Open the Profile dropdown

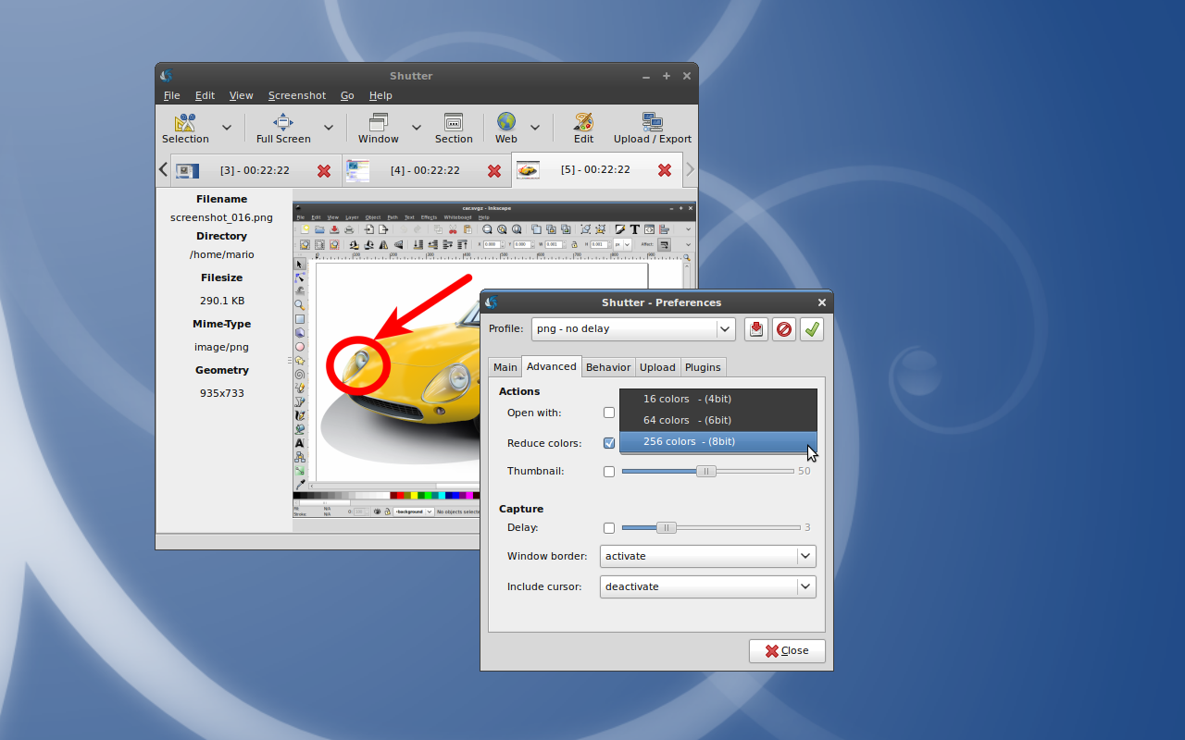pyautogui.click(x=633, y=329)
